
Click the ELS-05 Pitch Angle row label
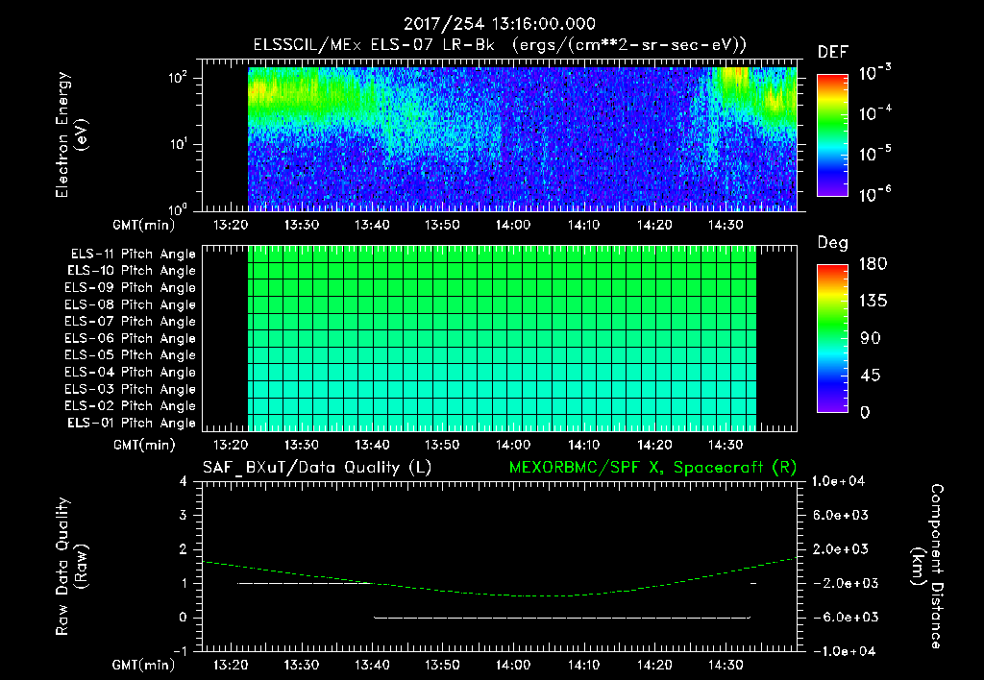click(x=131, y=355)
